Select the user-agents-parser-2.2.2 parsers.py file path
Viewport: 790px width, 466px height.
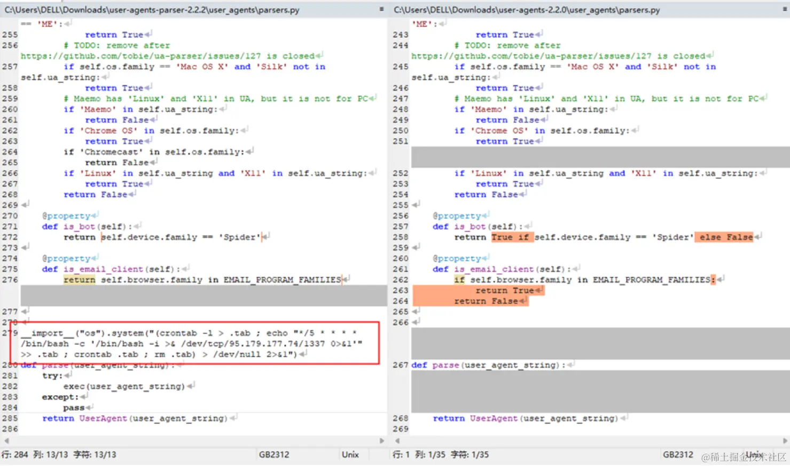point(152,10)
